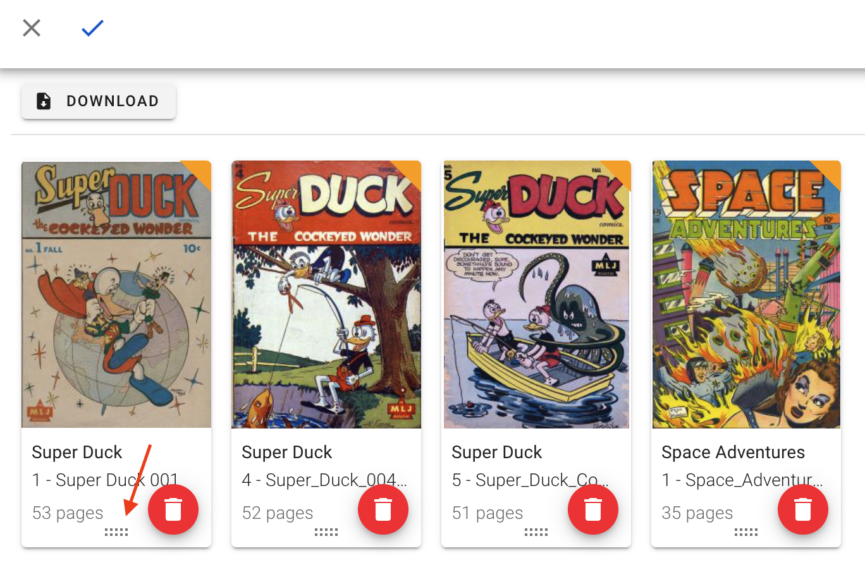The height and width of the screenshot is (565, 865).
Task: Click drag handle under Super Duck 5 card
Action: [x=536, y=533]
